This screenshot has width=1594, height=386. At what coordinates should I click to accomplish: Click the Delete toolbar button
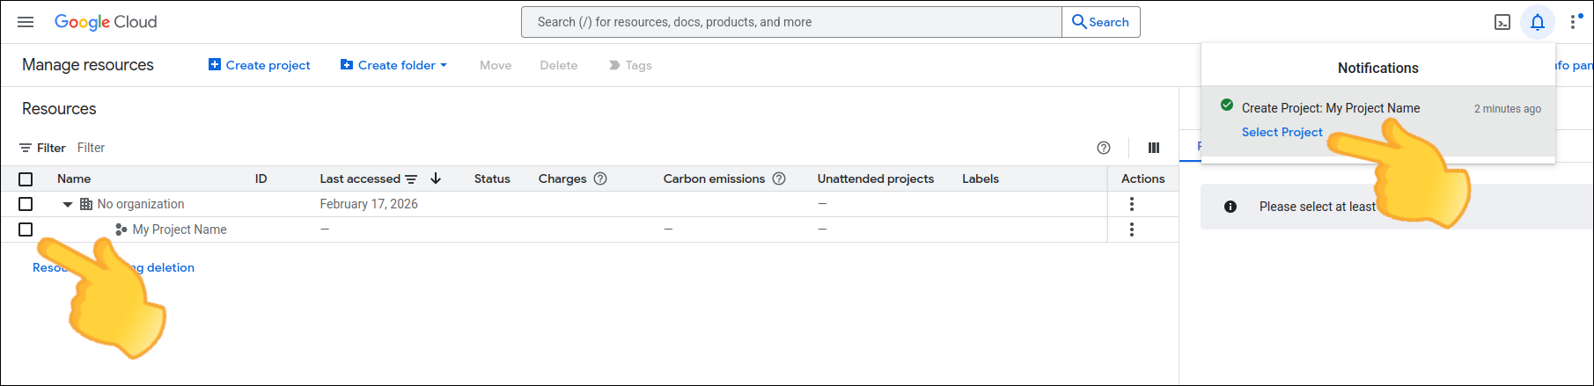tap(559, 65)
